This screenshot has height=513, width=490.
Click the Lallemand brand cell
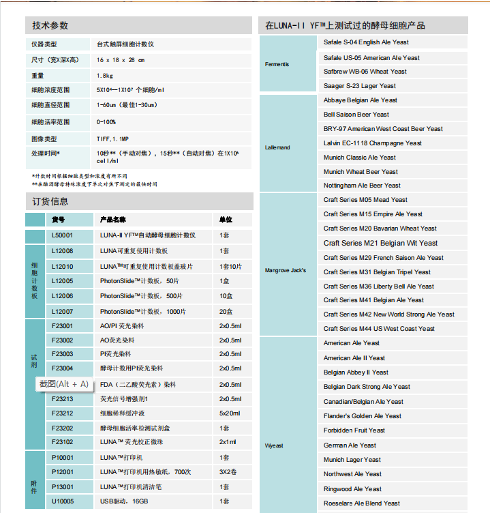point(288,143)
